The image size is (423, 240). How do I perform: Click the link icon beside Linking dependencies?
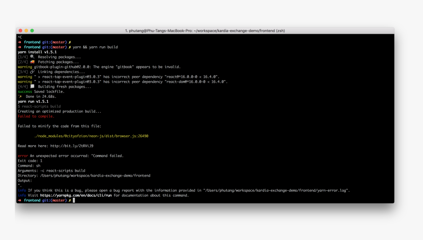point(32,72)
